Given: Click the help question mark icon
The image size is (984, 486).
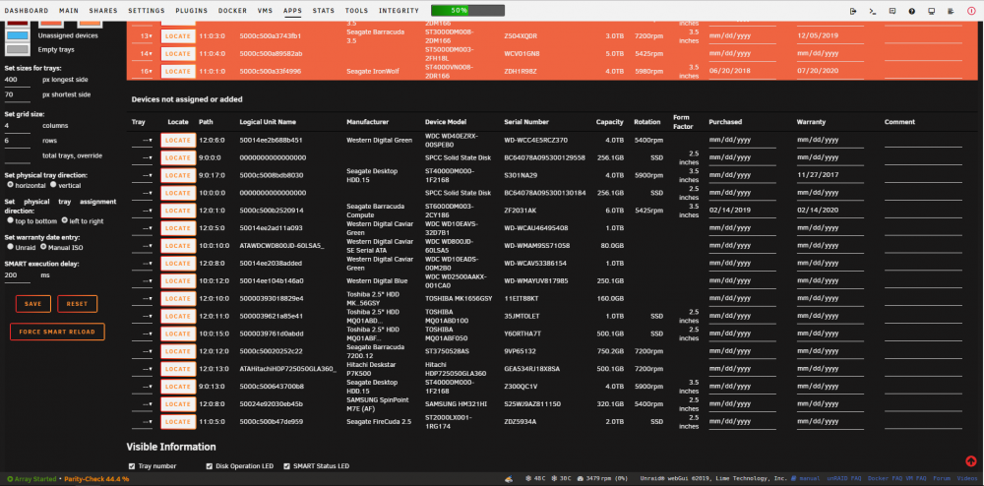Looking at the screenshot, I should pyautogui.click(x=912, y=11).
